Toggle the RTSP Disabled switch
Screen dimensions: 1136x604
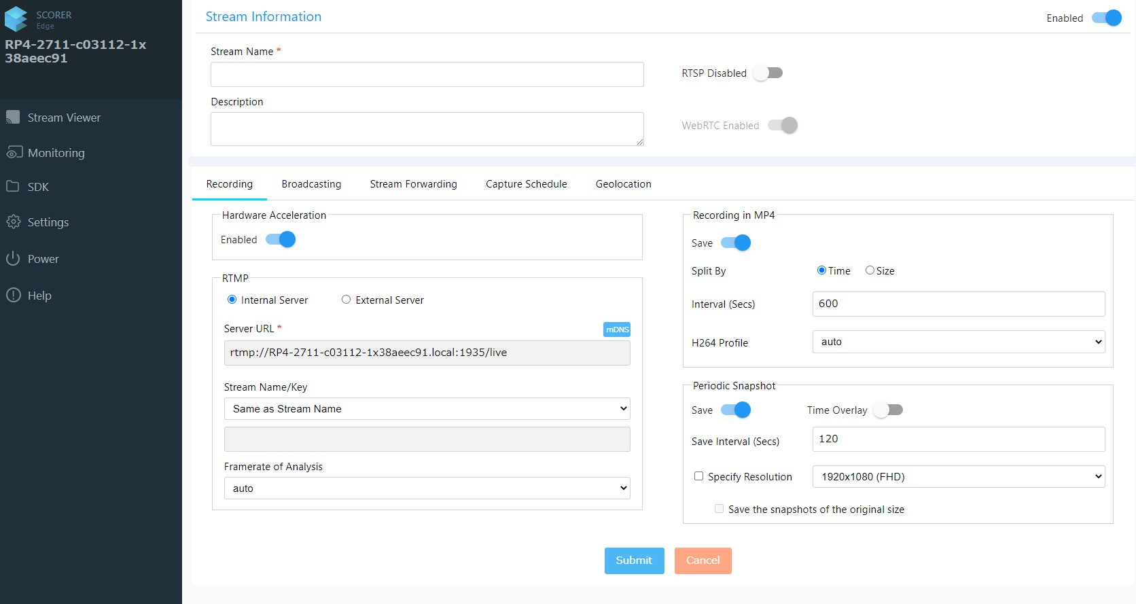pyautogui.click(x=768, y=73)
